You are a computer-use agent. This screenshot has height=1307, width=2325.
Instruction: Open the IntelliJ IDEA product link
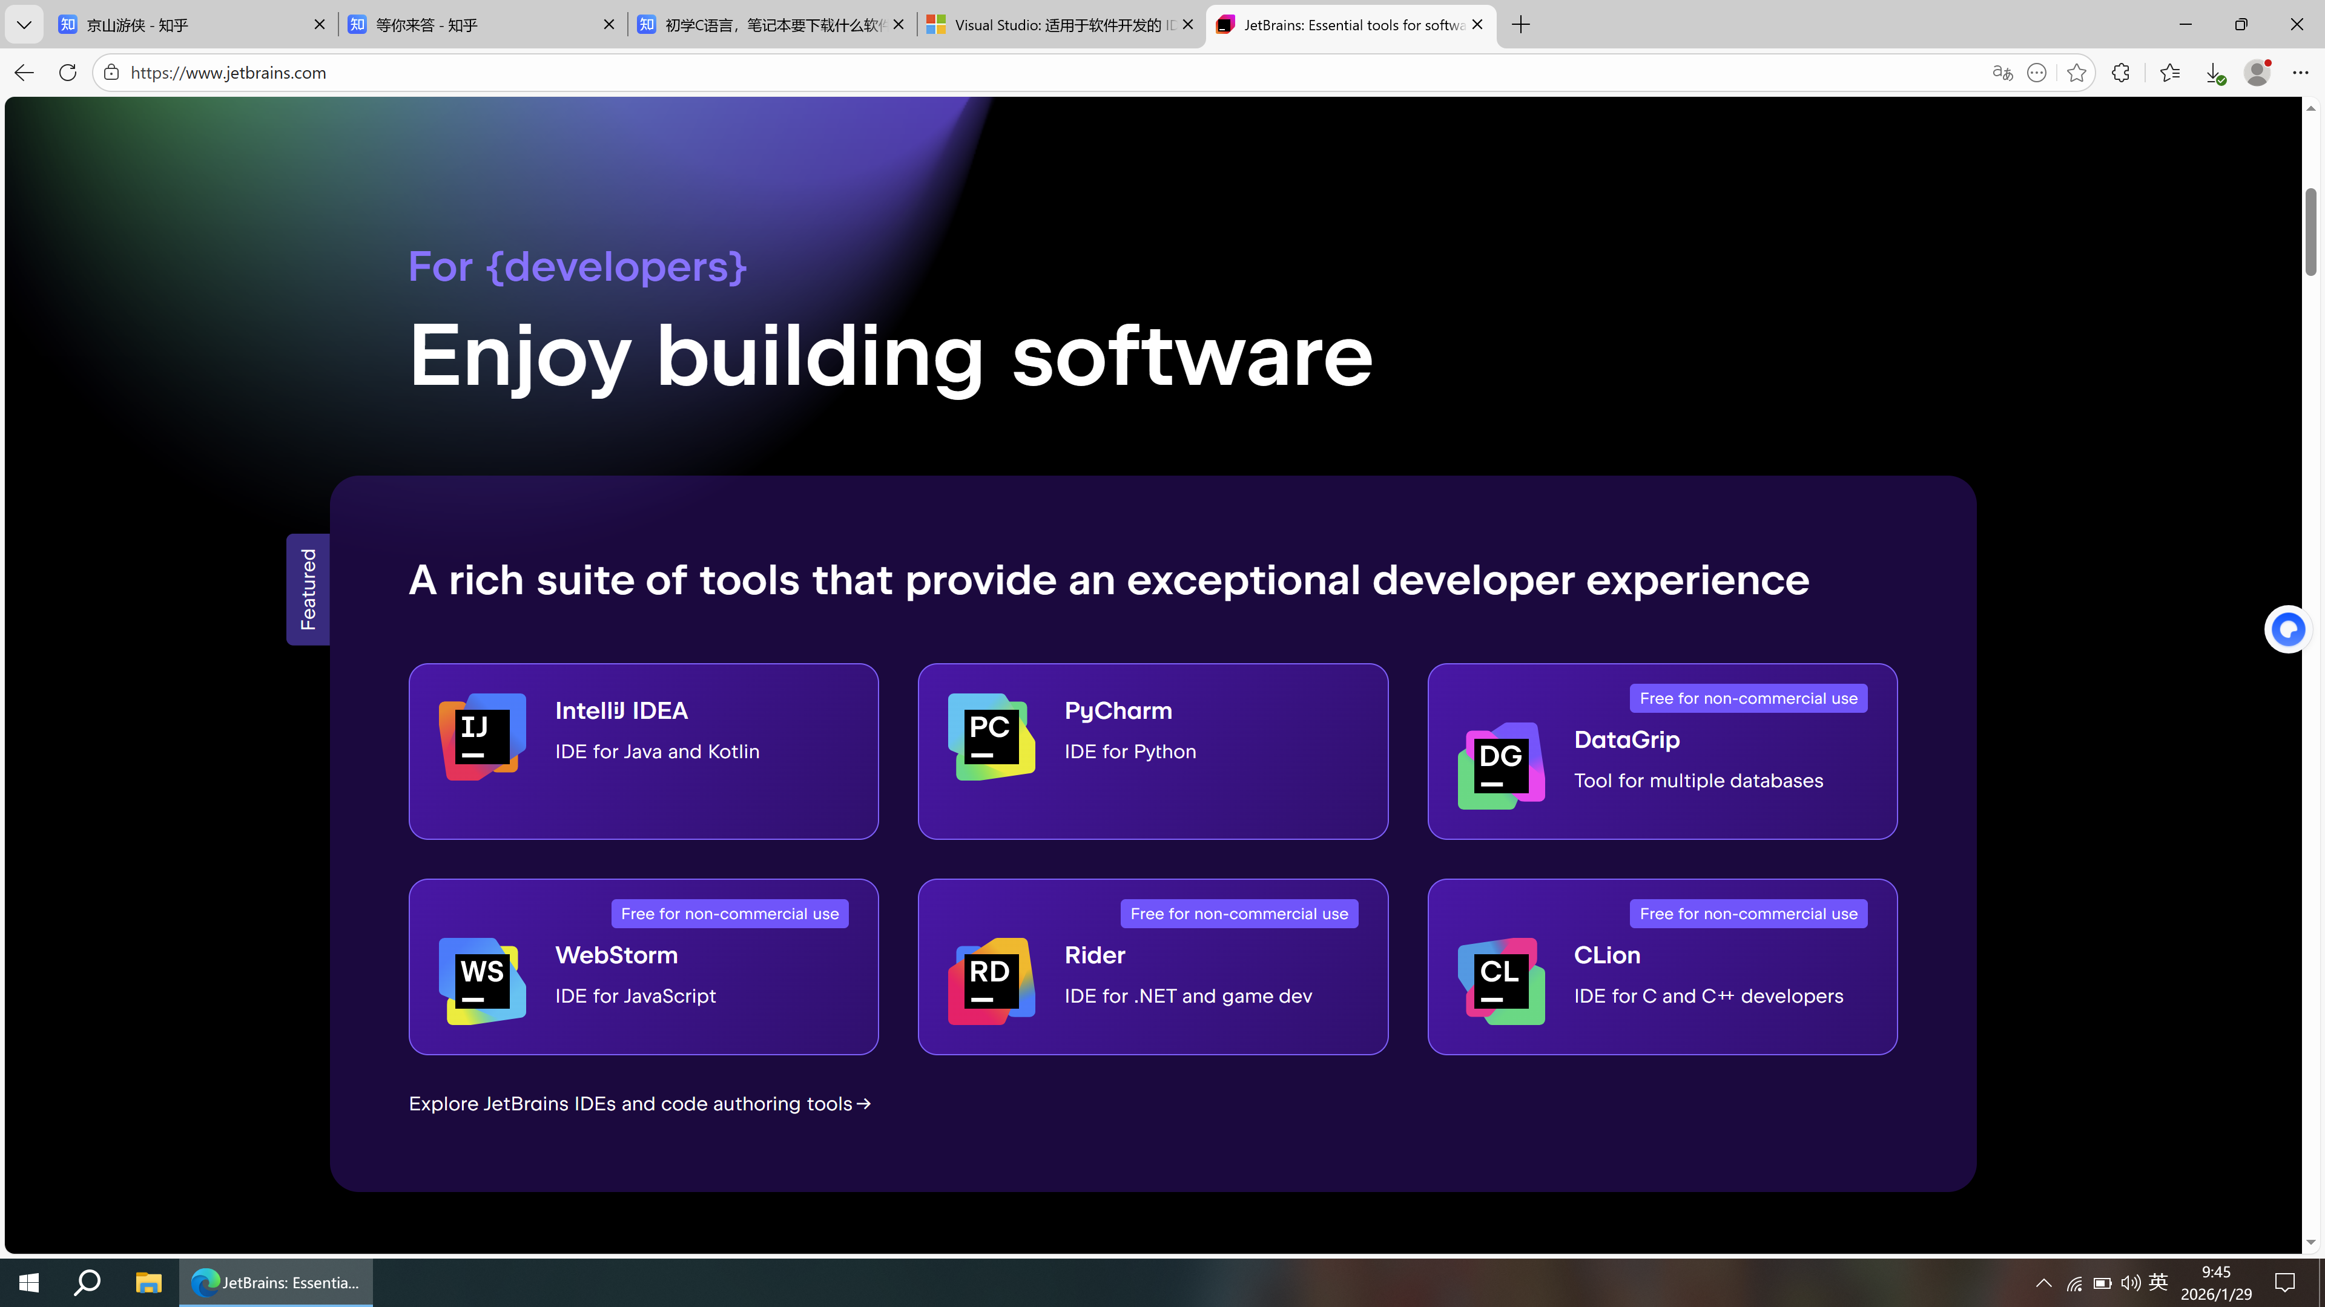tap(644, 752)
